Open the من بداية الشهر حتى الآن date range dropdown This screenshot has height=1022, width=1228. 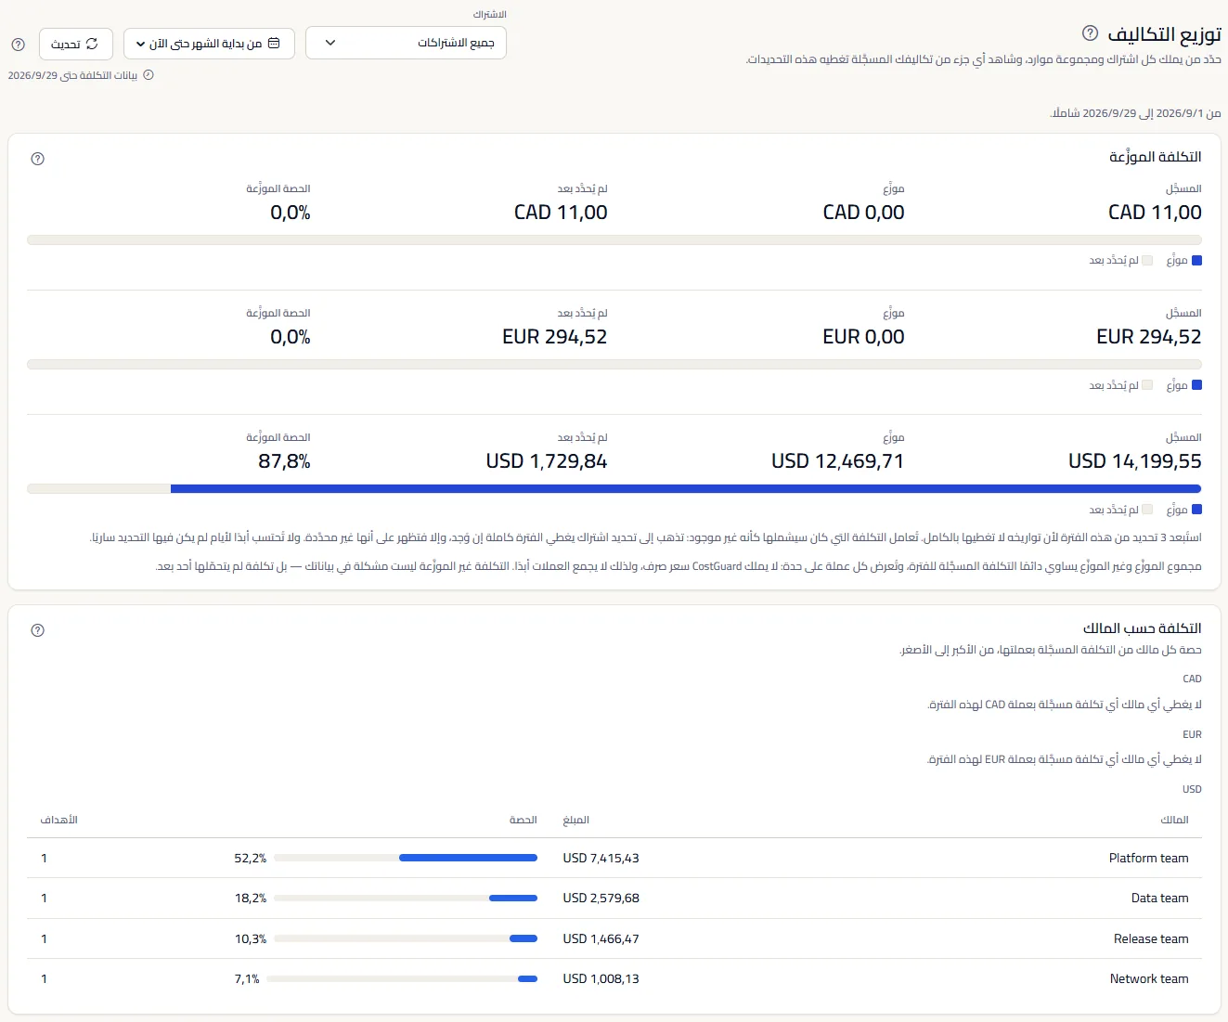pyautogui.click(x=209, y=44)
